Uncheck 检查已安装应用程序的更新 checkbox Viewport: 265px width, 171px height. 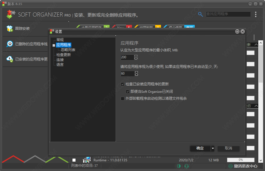(x=123, y=84)
